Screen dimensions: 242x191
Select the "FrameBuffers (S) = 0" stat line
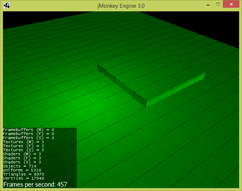(28, 138)
